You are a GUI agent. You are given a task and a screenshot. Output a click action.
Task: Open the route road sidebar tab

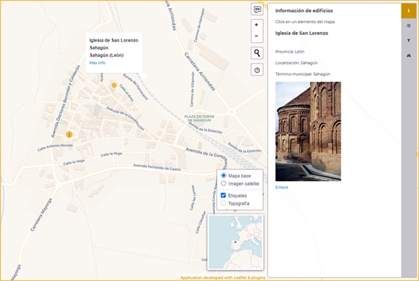coord(409,56)
